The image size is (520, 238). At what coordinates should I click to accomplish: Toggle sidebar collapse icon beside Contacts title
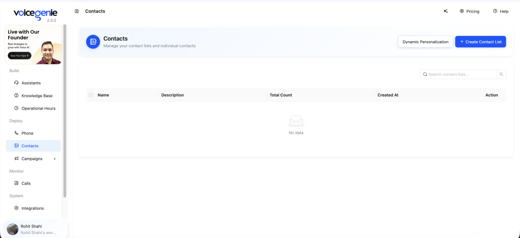coord(77,11)
